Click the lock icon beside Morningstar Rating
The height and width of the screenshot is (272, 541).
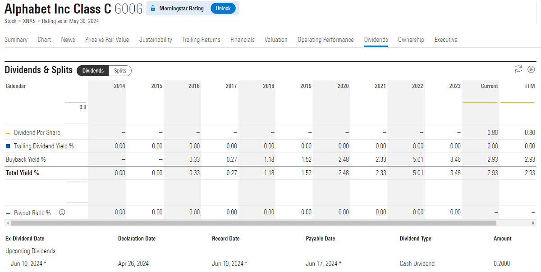(153, 9)
